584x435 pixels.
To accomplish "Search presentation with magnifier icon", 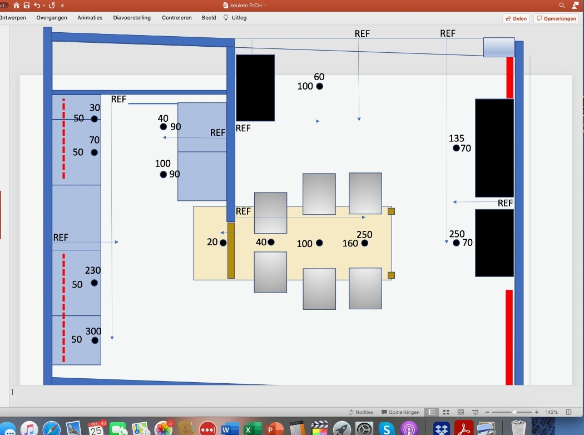I will pyautogui.click(x=562, y=5).
